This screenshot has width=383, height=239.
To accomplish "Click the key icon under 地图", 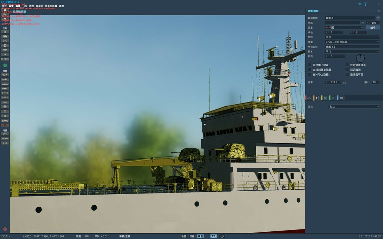I will [x=5, y=134].
